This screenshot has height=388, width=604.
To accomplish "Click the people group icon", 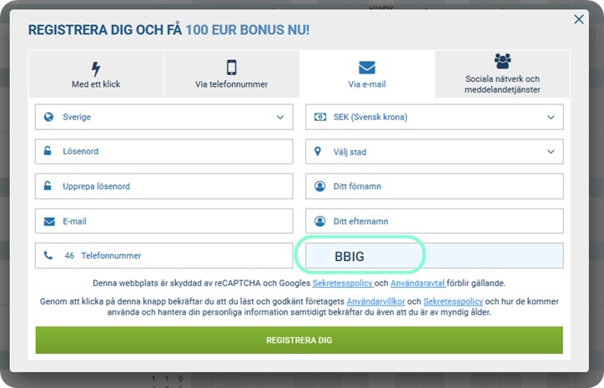I will pos(502,61).
